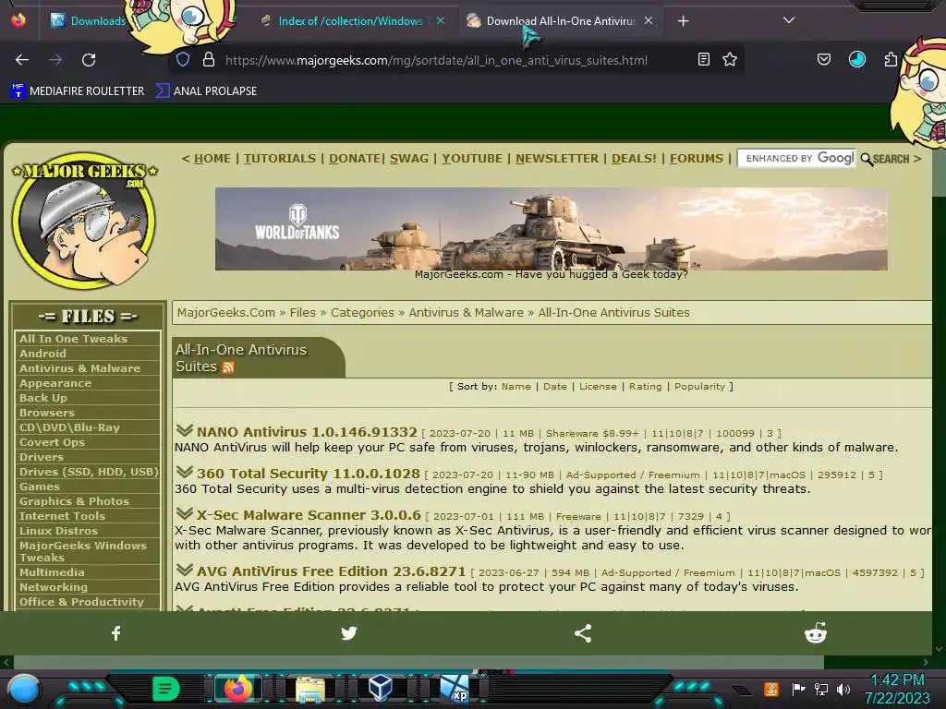Toggle reader view icon in address bar

coord(703,59)
